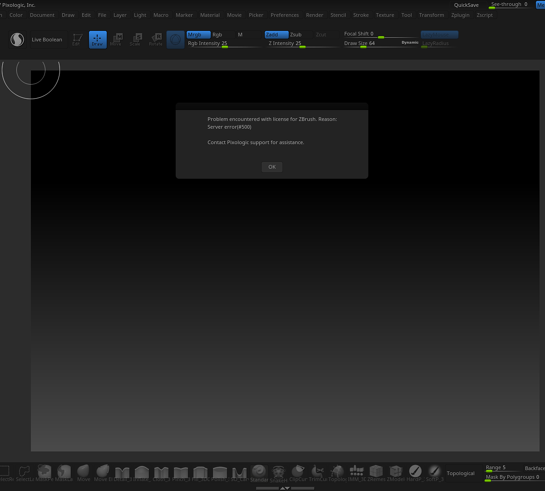This screenshot has width=545, height=491.
Task: Select the SoftPolish brush icon
Action: pyautogui.click(x=435, y=473)
